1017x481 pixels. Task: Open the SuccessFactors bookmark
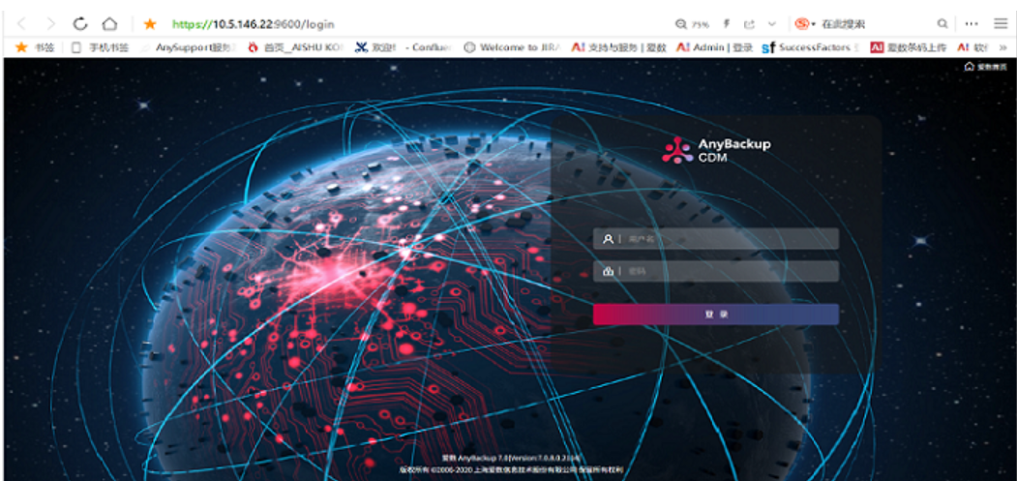click(x=811, y=47)
